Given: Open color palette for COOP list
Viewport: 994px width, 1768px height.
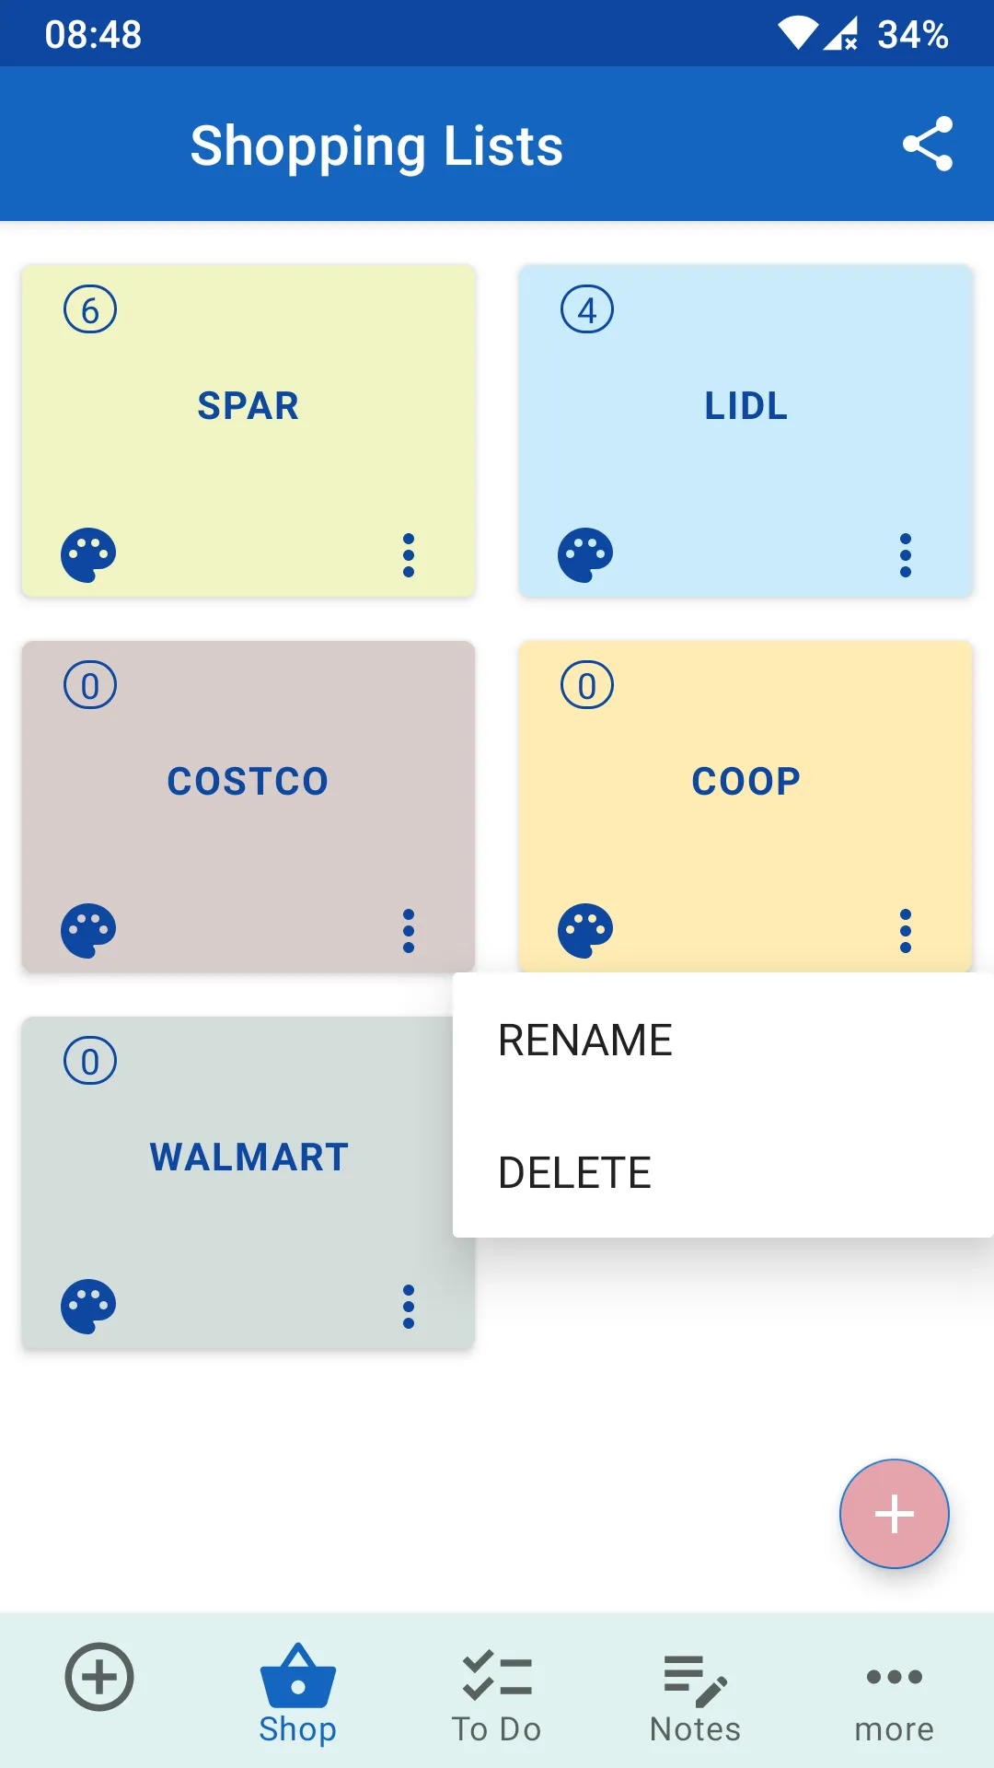Looking at the screenshot, I should tap(585, 931).
